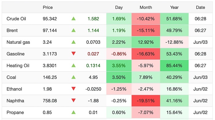This screenshot has width=215, height=120.
Task: Click the up arrow in Natural gas row
Action: (x=73, y=42)
